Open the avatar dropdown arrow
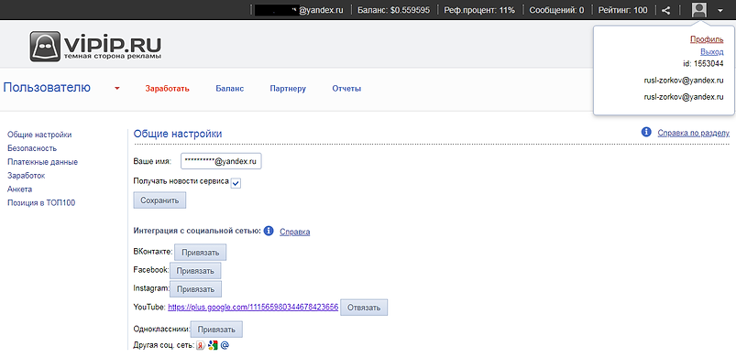This screenshot has height=357, width=736. click(720, 10)
